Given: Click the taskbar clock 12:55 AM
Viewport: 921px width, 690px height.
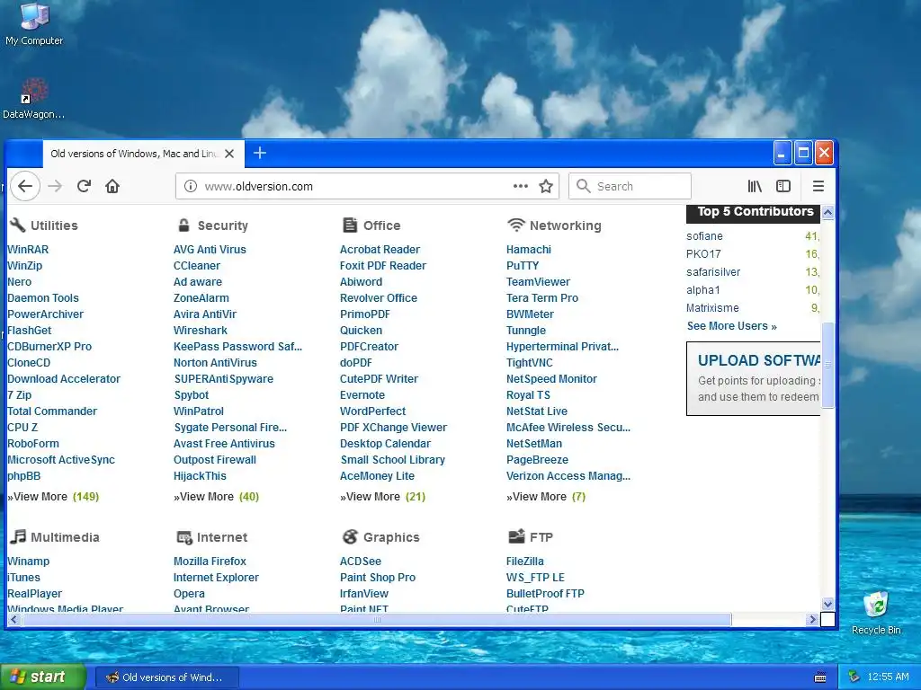Looking at the screenshot, I should pyautogui.click(x=888, y=677).
